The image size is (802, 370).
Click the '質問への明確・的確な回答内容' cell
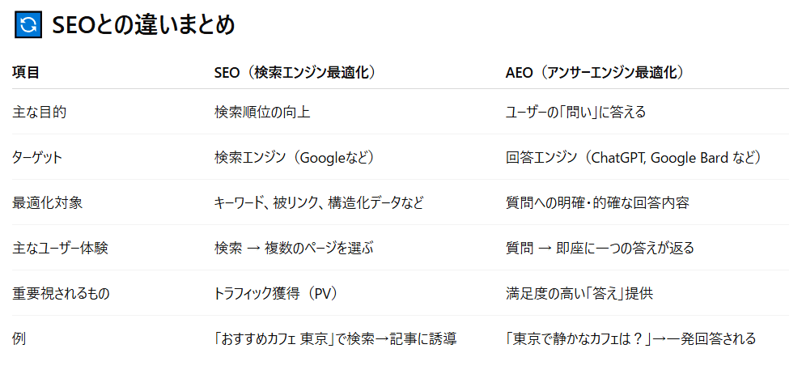(x=597, y=202)
